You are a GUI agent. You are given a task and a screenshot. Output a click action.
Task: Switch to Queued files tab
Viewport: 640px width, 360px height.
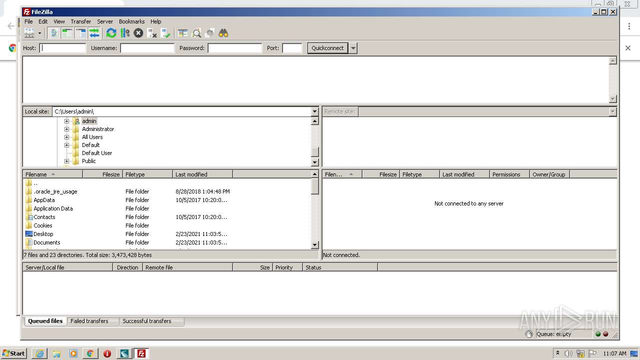point(45,321)
